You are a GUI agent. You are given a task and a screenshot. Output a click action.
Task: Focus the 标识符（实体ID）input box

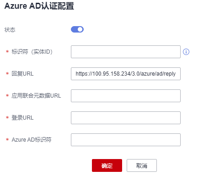[x=126, y=52]
